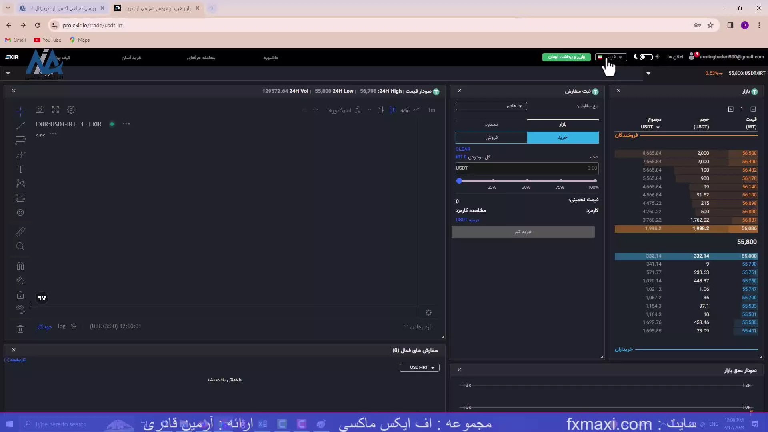Select USDT-IRT pair dropdown
The height and width of the screenshot is (432, 768).
(x=420, y=367)
